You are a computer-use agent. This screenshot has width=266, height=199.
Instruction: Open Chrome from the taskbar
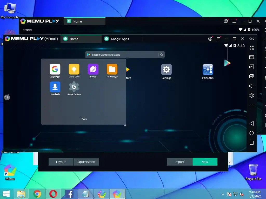pos(37,194)
